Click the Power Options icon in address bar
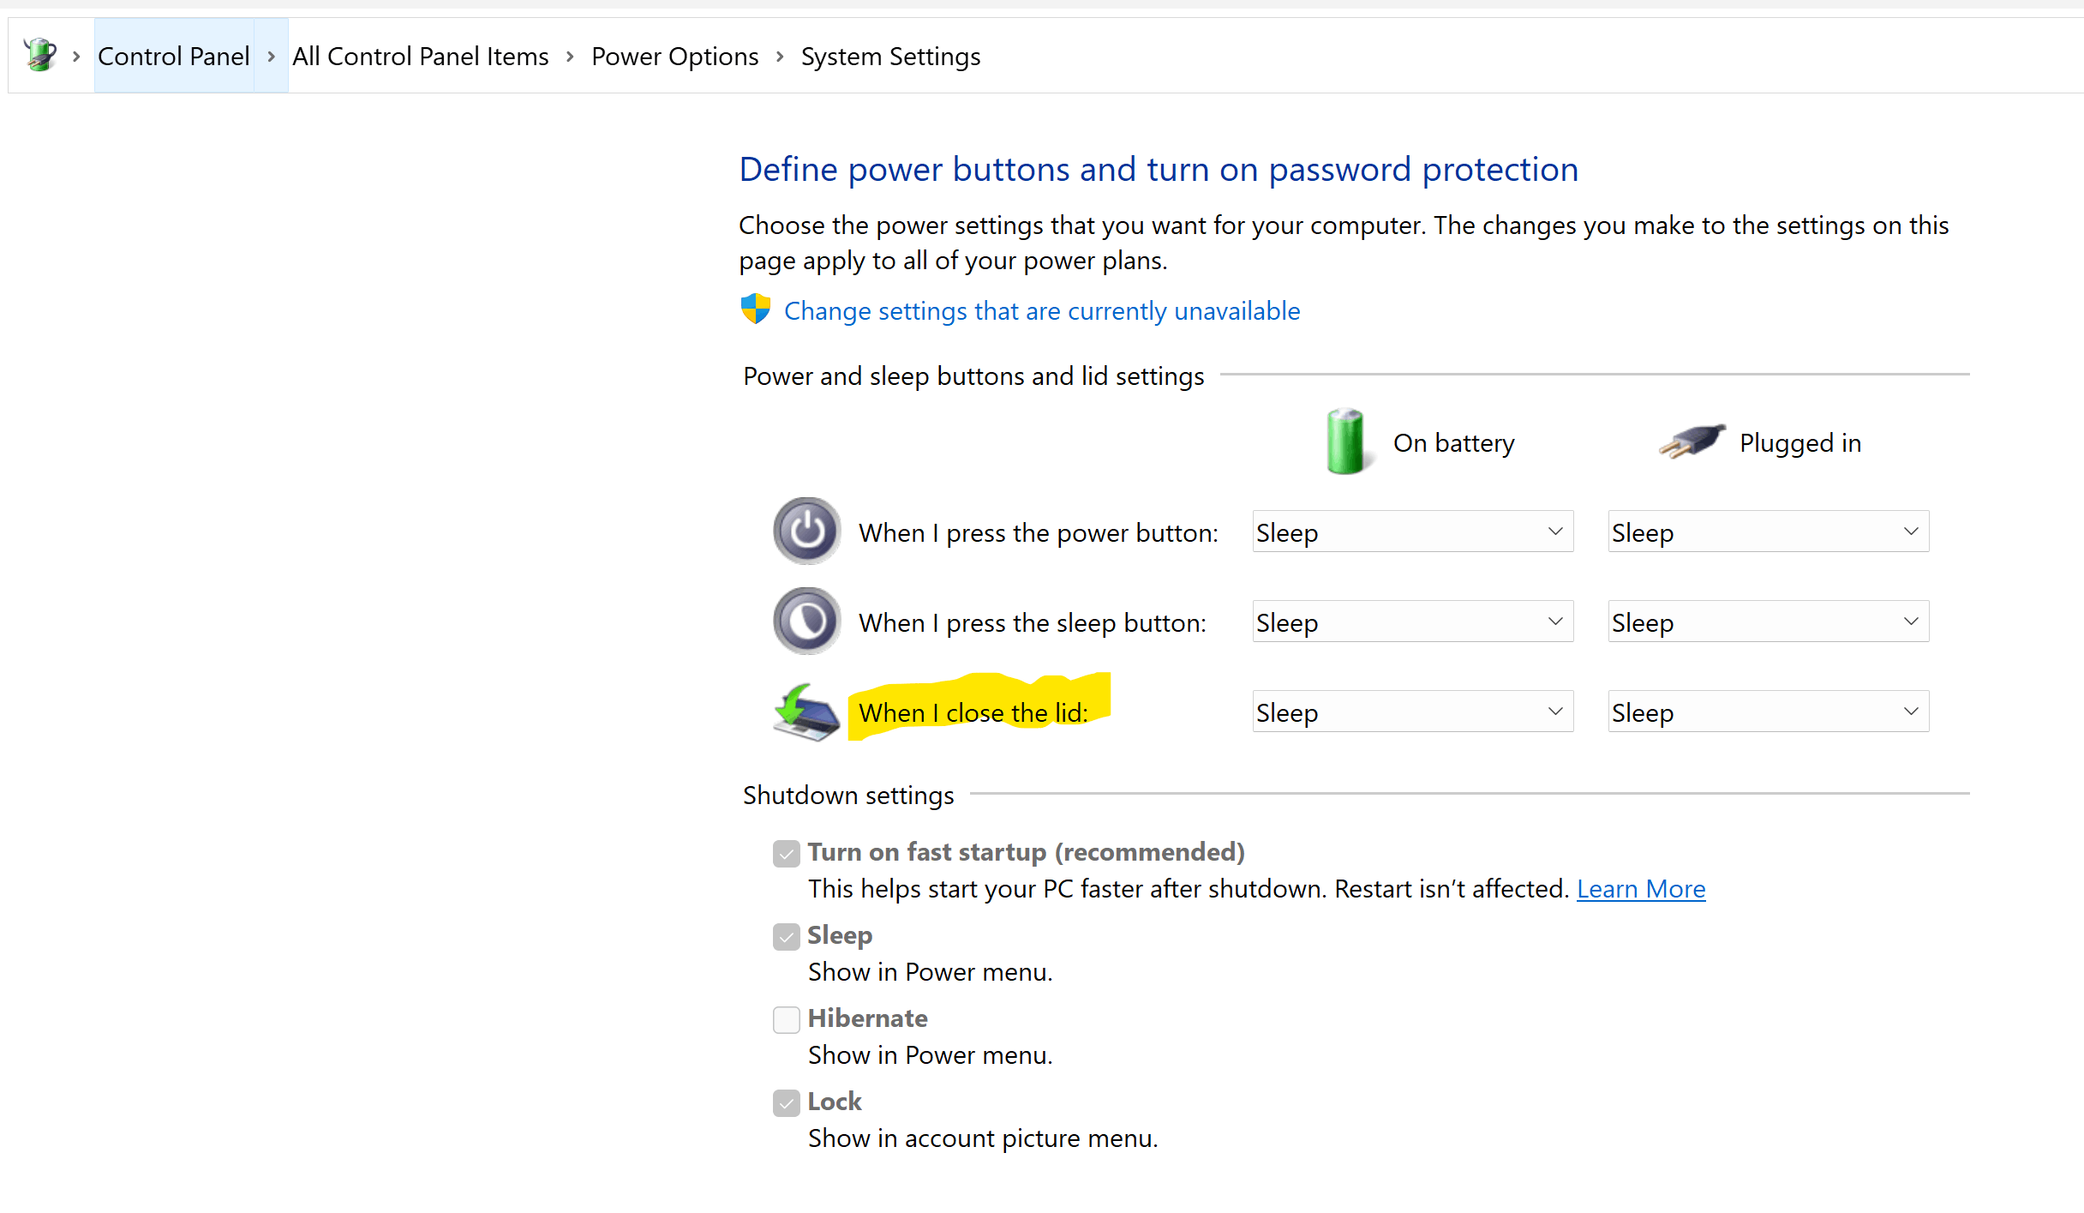 [39, 55]
